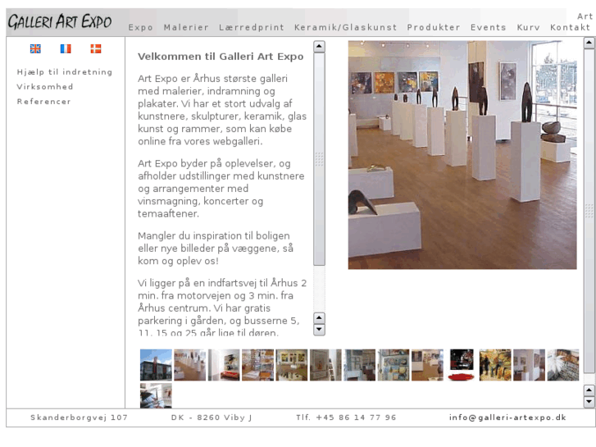
Task: Click the text panel lower scroll-up arrow
Action: click(x=319, y=317)
